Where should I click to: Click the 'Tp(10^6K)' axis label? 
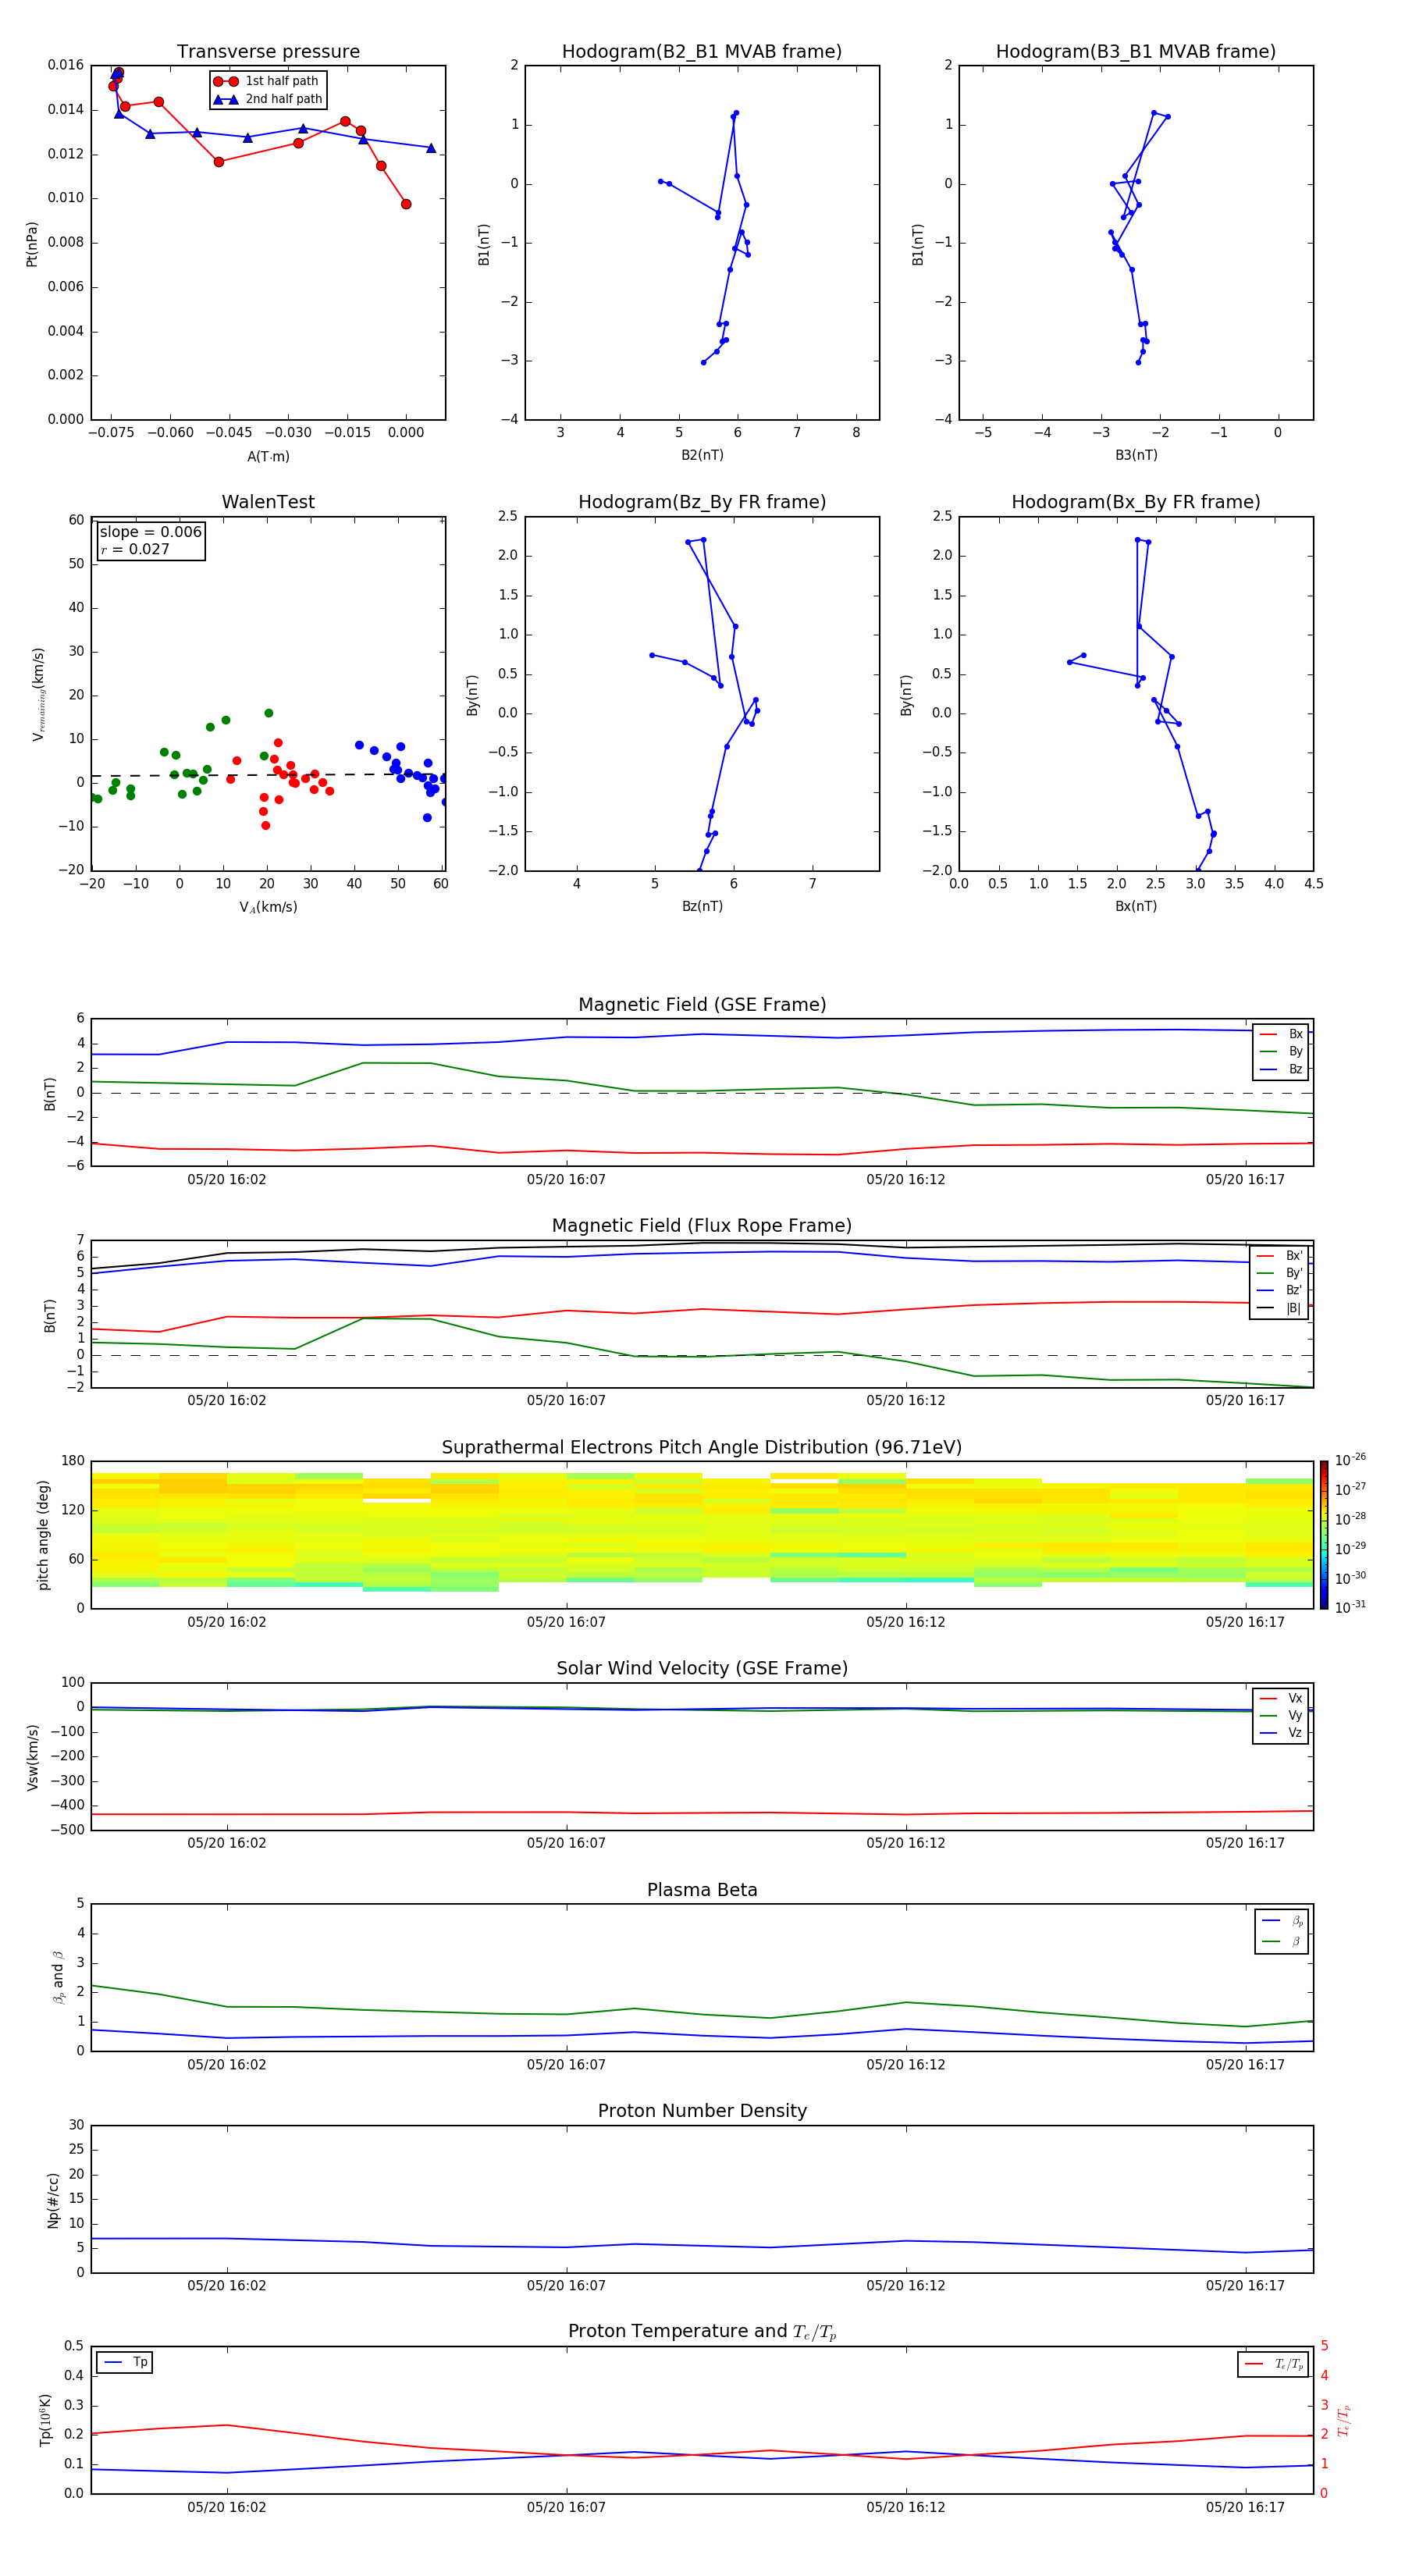click(45, 2420)
